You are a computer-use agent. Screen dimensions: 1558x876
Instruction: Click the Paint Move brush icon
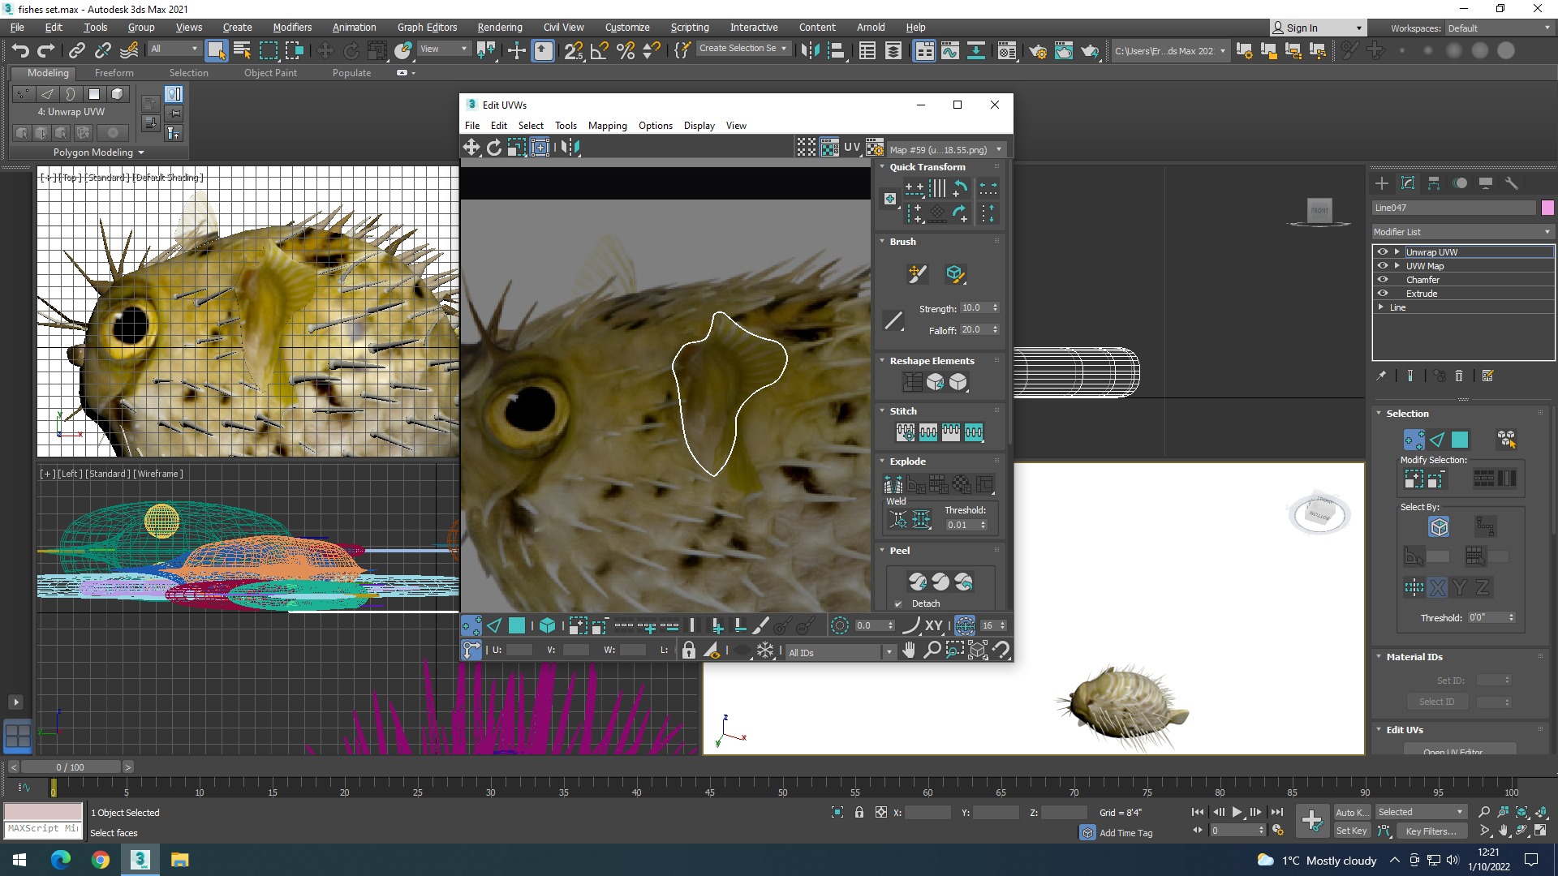[x=917, y=274]
